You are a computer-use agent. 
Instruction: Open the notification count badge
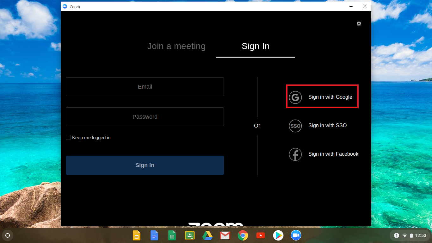pos(397,235)
